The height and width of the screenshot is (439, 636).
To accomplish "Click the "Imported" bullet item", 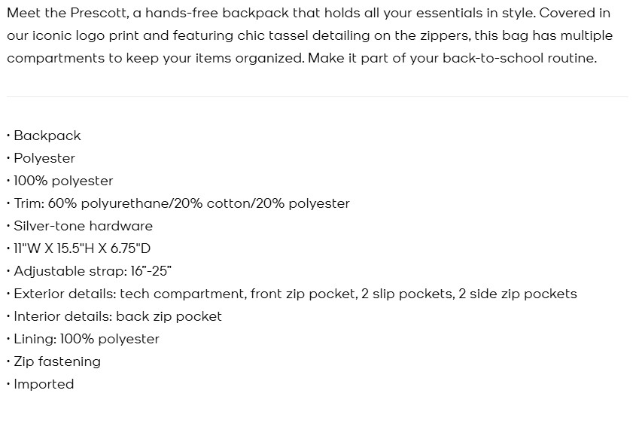I will (x=44, y=384).
